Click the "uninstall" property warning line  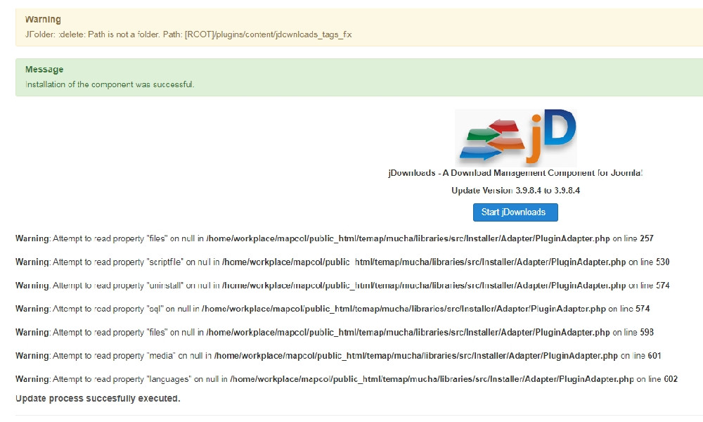click(342, 286)
